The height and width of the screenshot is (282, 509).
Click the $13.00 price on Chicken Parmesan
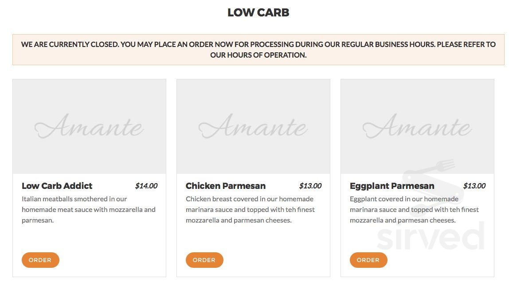click(310, 186)
